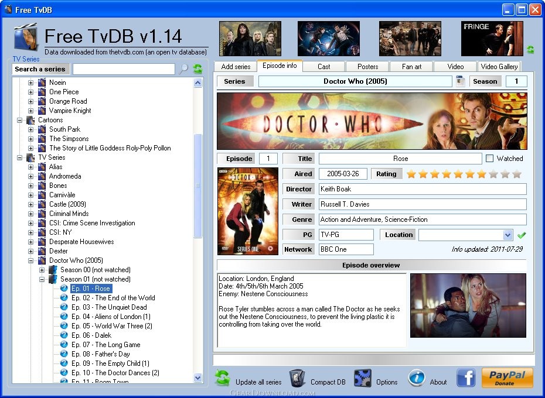Collapse the Cartoons category

(19, 120)
